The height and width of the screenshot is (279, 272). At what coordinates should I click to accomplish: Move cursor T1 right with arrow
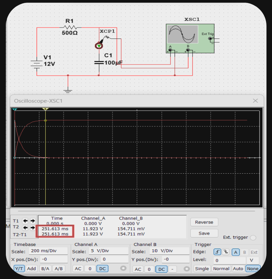pyautogui.click(x=33, y=221)
